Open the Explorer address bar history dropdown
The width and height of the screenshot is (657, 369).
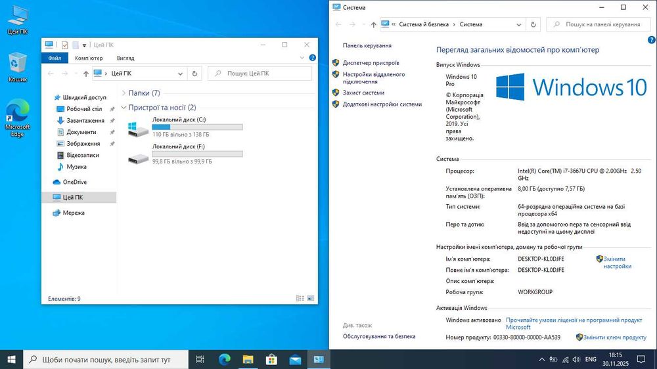[180, 74]
